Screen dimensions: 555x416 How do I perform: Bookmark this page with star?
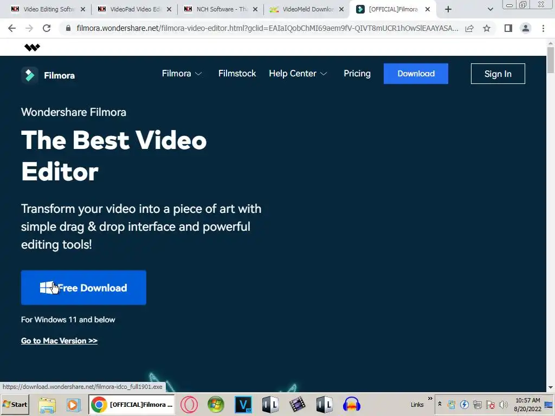tap(487, 28)
